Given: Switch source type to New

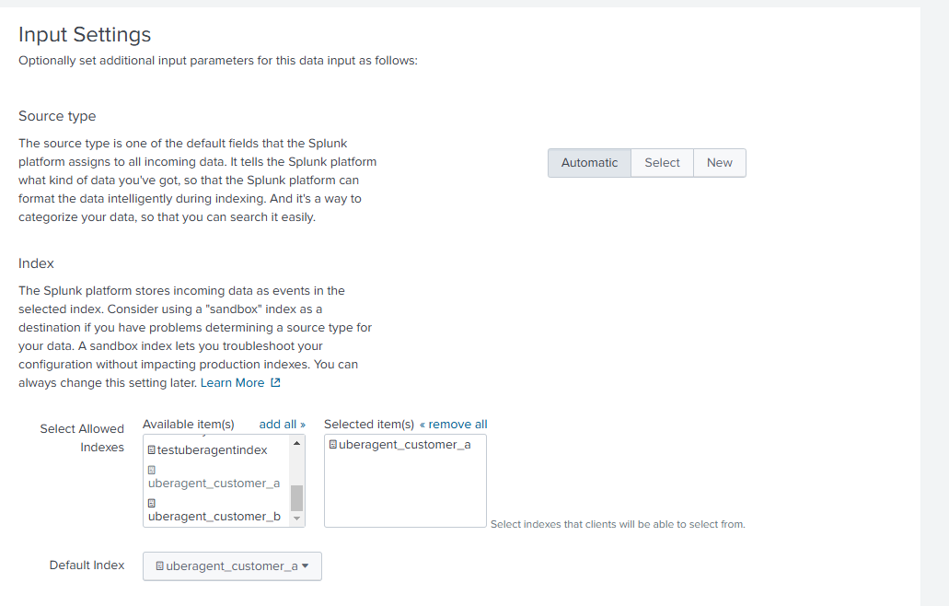Looking at the screenshot, I should point(719,162).
